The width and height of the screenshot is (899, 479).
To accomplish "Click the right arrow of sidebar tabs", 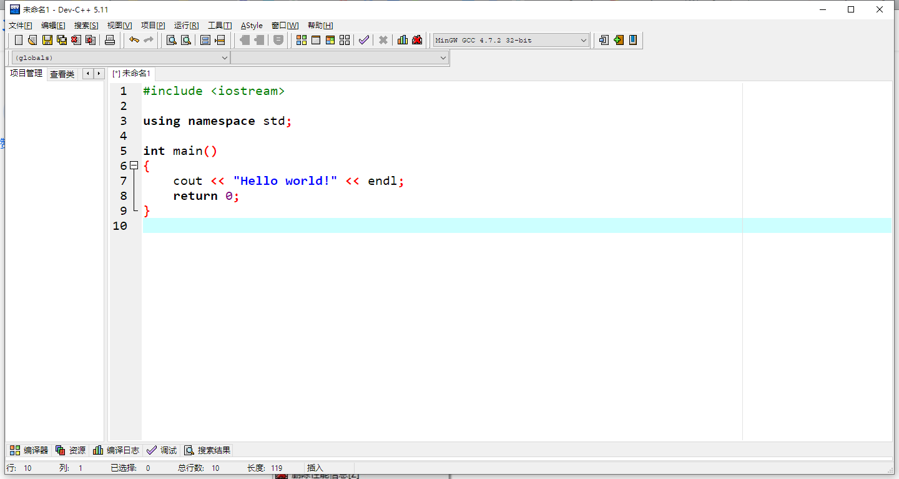I will point(99,74).
